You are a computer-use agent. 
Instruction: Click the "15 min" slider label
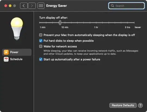(x=65, y=27)
